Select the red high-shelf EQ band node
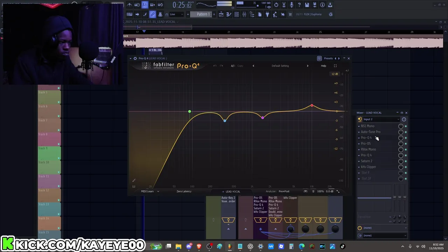Screen dimensions: 448x252 click(312, 105)
